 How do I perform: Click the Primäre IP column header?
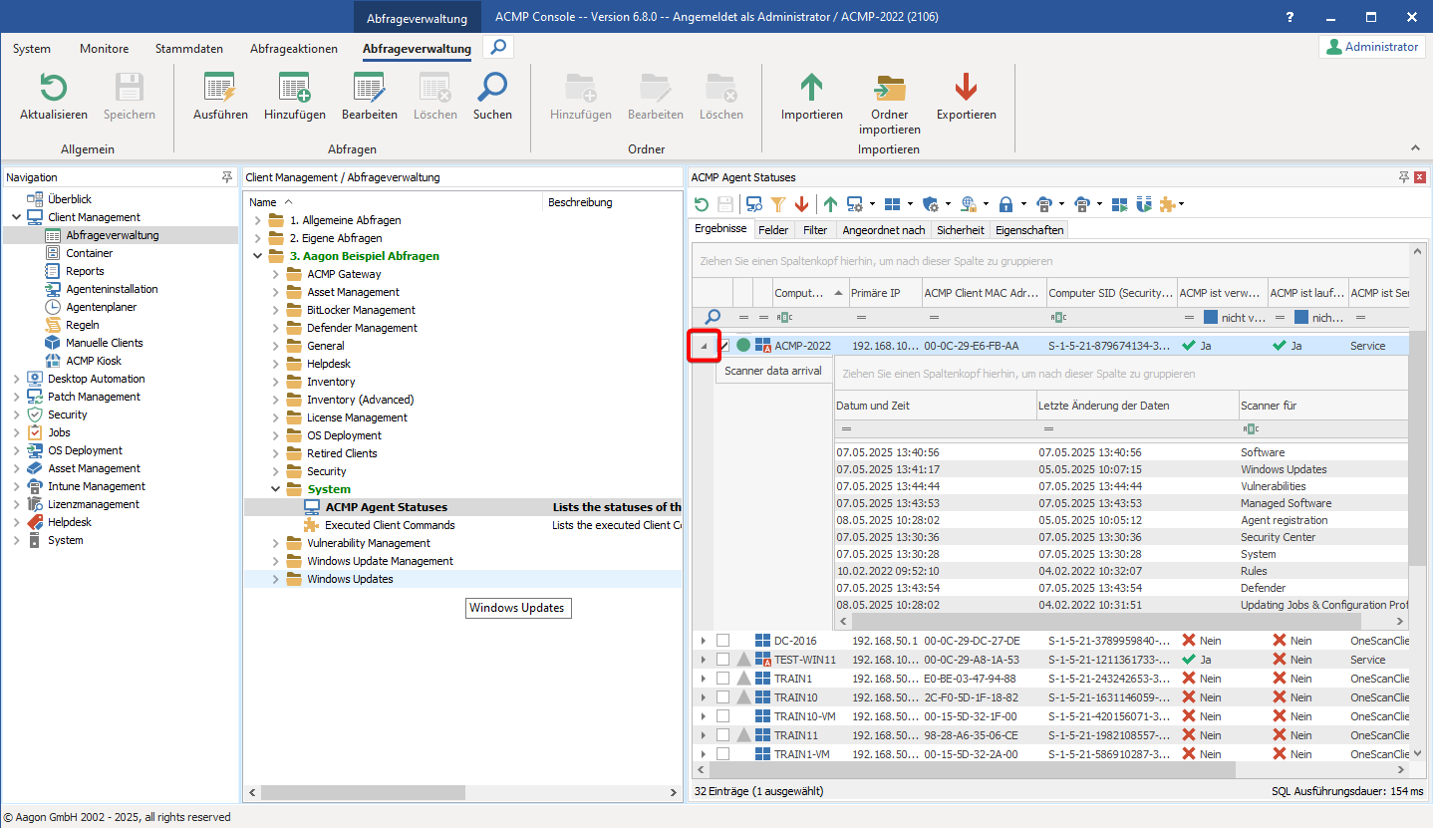tap(875, 293)
